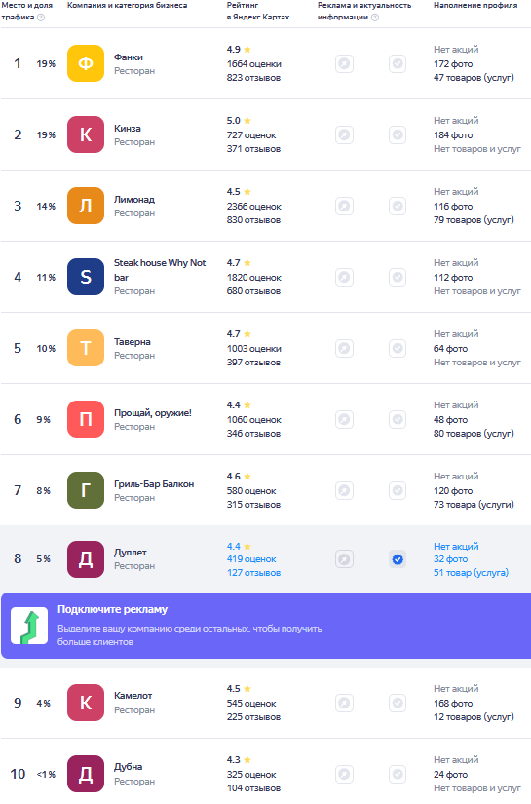
Task: Click the advertising status icon for Кинза
Action: (x=345, y=134)
